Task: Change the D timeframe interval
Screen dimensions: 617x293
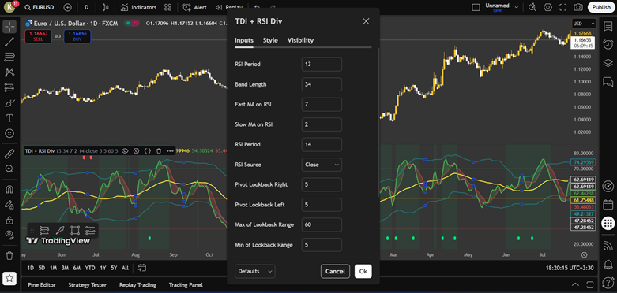Action: (87, 7)
